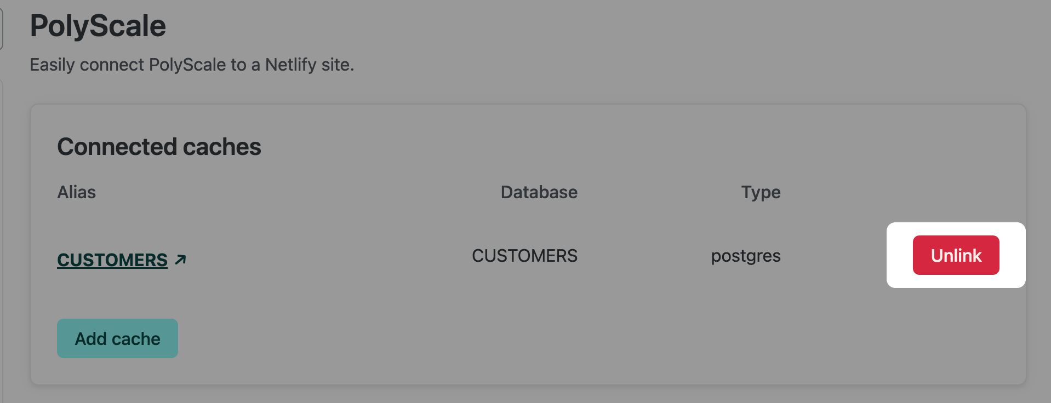This screenshot has height=403, width=1051.
Task: Open the CUSTOMERS alias link
Action: click(x=112, y=260)
